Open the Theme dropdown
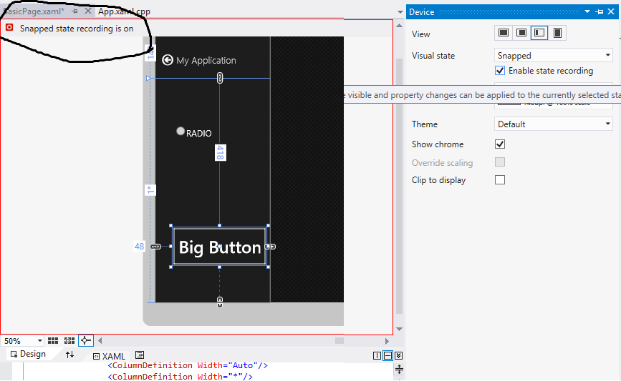Screen dimensions: 621x381 click(x=554, y=124)
